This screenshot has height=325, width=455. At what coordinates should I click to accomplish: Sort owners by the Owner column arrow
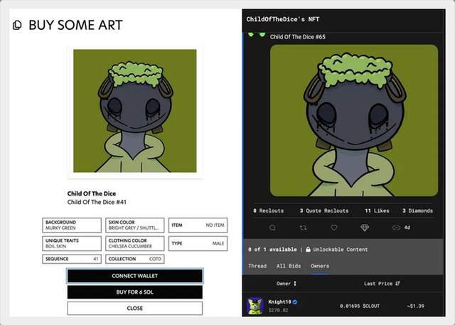pos(295,283)
